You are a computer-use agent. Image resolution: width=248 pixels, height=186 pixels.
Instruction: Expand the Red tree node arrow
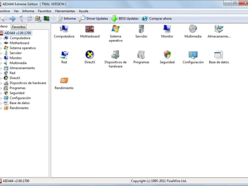[x=1, y=73]
